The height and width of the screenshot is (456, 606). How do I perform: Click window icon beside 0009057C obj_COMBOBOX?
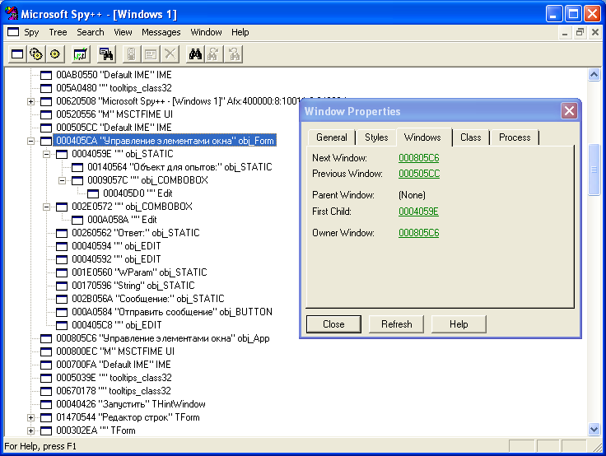pyautogui.click(x=77, y=180)
